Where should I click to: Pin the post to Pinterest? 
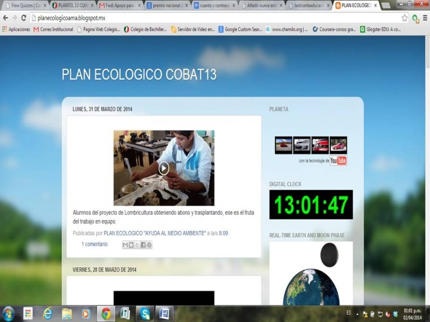[x=148, y=244]
